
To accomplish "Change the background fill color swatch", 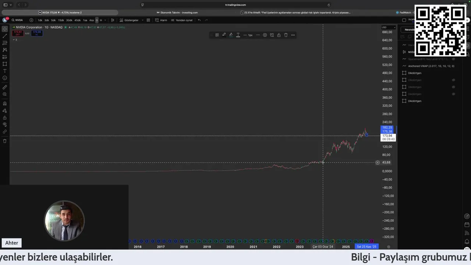I will [231, 35].
